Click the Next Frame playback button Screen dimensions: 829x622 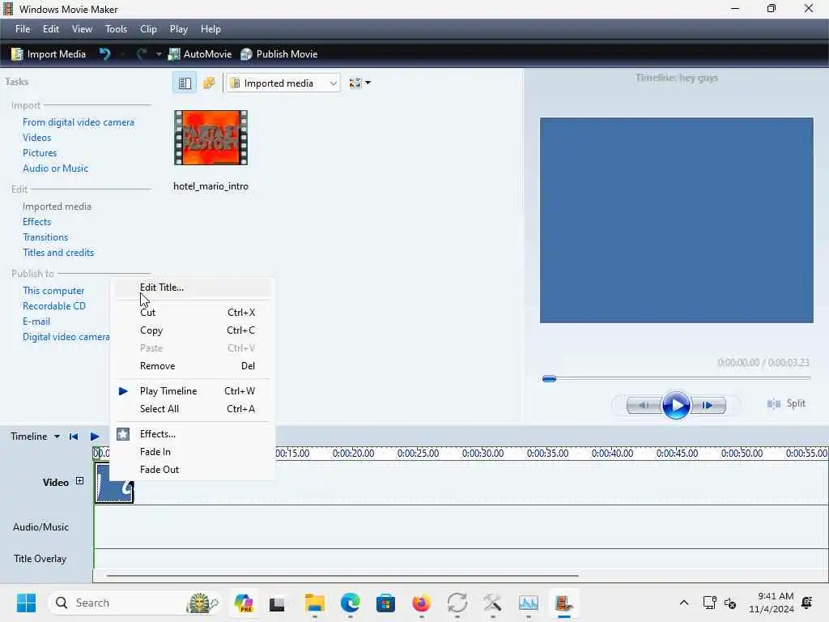708,405
